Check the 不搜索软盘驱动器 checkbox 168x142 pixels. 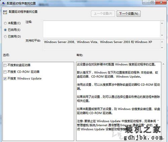(5, 65)
